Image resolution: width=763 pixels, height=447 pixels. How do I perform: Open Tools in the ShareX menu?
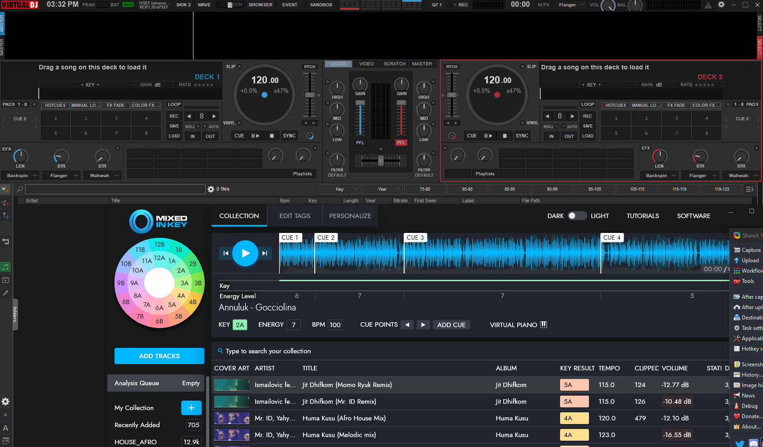(744, 281)
